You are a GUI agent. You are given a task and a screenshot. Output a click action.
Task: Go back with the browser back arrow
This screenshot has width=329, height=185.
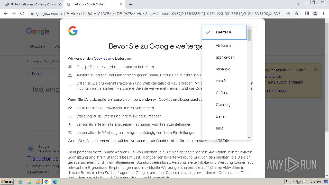[x=6, y=13]
